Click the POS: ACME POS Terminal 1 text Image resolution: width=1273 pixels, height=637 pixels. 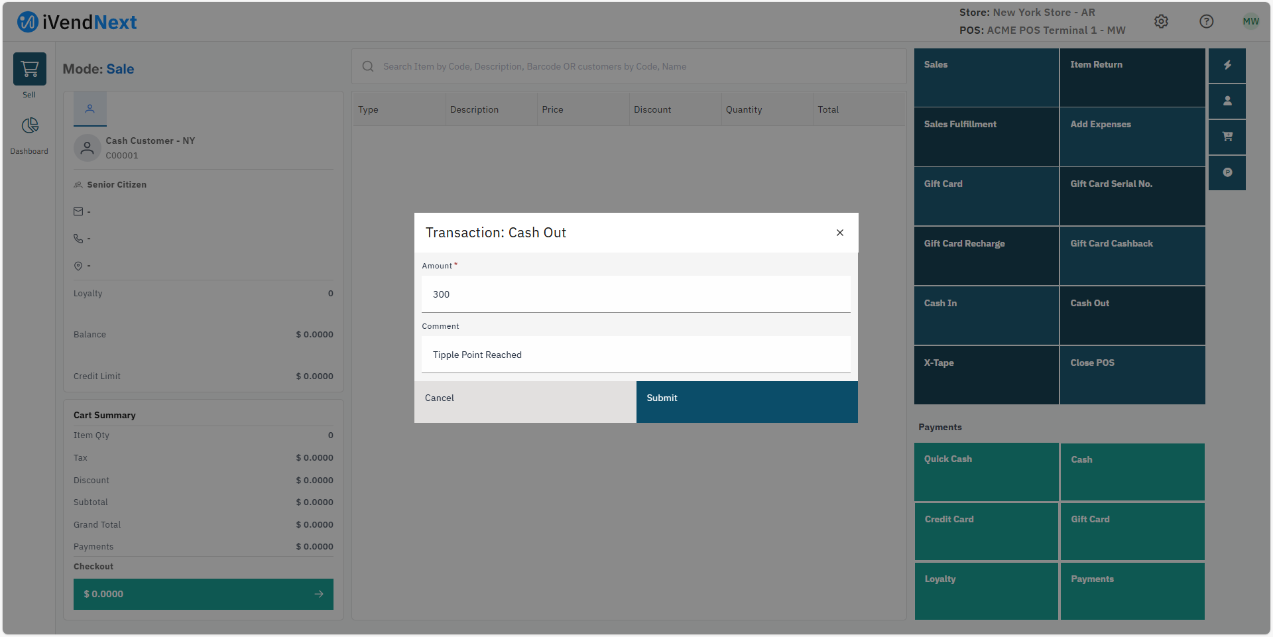coord(1042,30)
